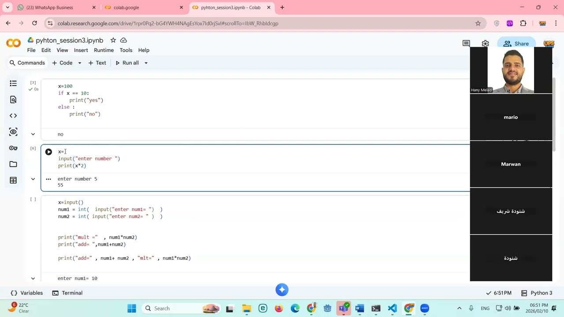View site information icon in address bar

click(50, 23)
